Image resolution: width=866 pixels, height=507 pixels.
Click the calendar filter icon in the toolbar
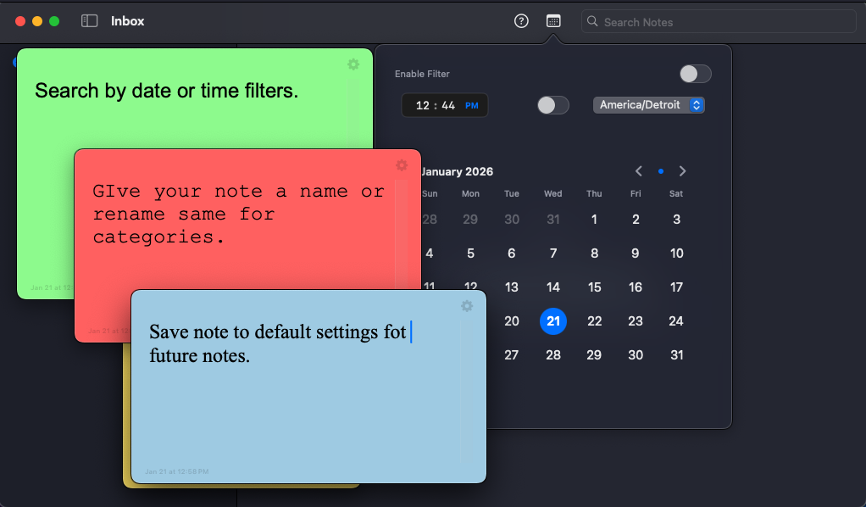(x=553, y=20)
